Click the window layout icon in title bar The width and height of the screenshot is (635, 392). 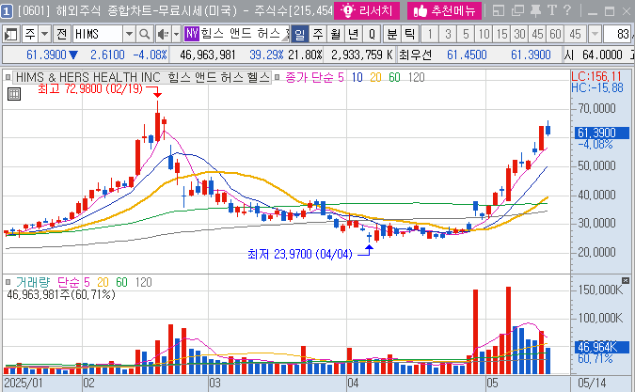point(499,11)
